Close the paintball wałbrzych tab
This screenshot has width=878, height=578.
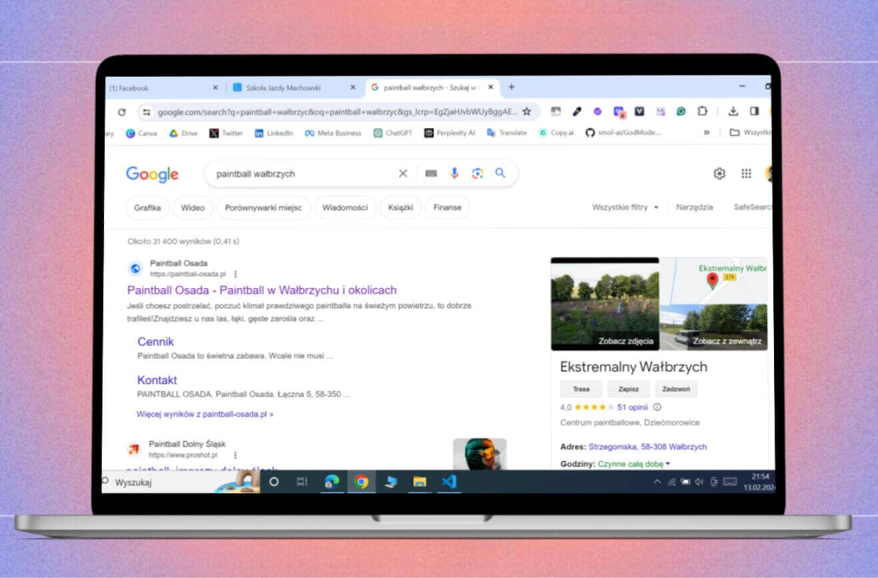coord(491,87)
